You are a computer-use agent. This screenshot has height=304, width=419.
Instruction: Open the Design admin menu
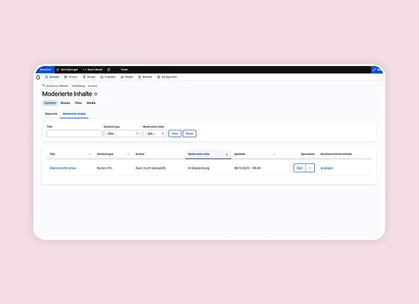tap(89, 77)
